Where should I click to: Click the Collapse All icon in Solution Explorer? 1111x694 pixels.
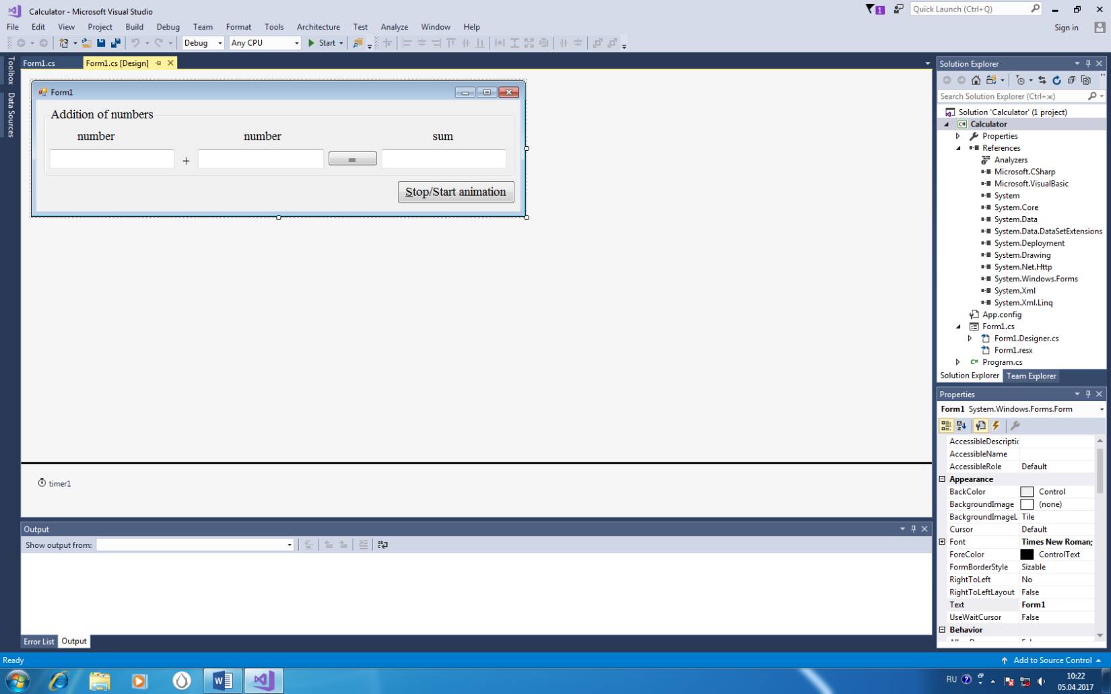click(x=1071, y=80)
